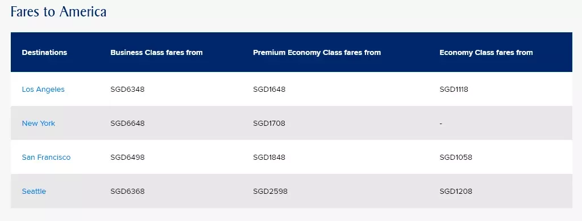Select the New York premium economy fare SGD1708
The width and height of the screenshot is (582, 221).
point(269,124)
